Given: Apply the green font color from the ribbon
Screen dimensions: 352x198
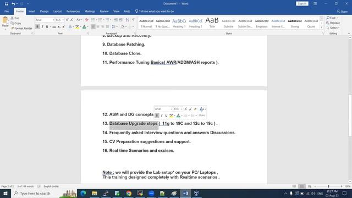Looking at the screenshot, I should coord(84,27).
